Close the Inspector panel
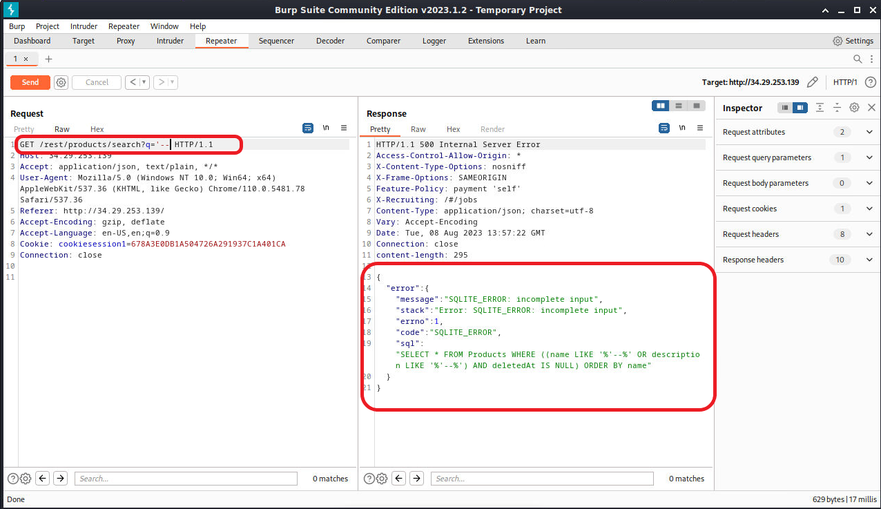The height and width of the screenshot is (509, 881). (871, 108)
